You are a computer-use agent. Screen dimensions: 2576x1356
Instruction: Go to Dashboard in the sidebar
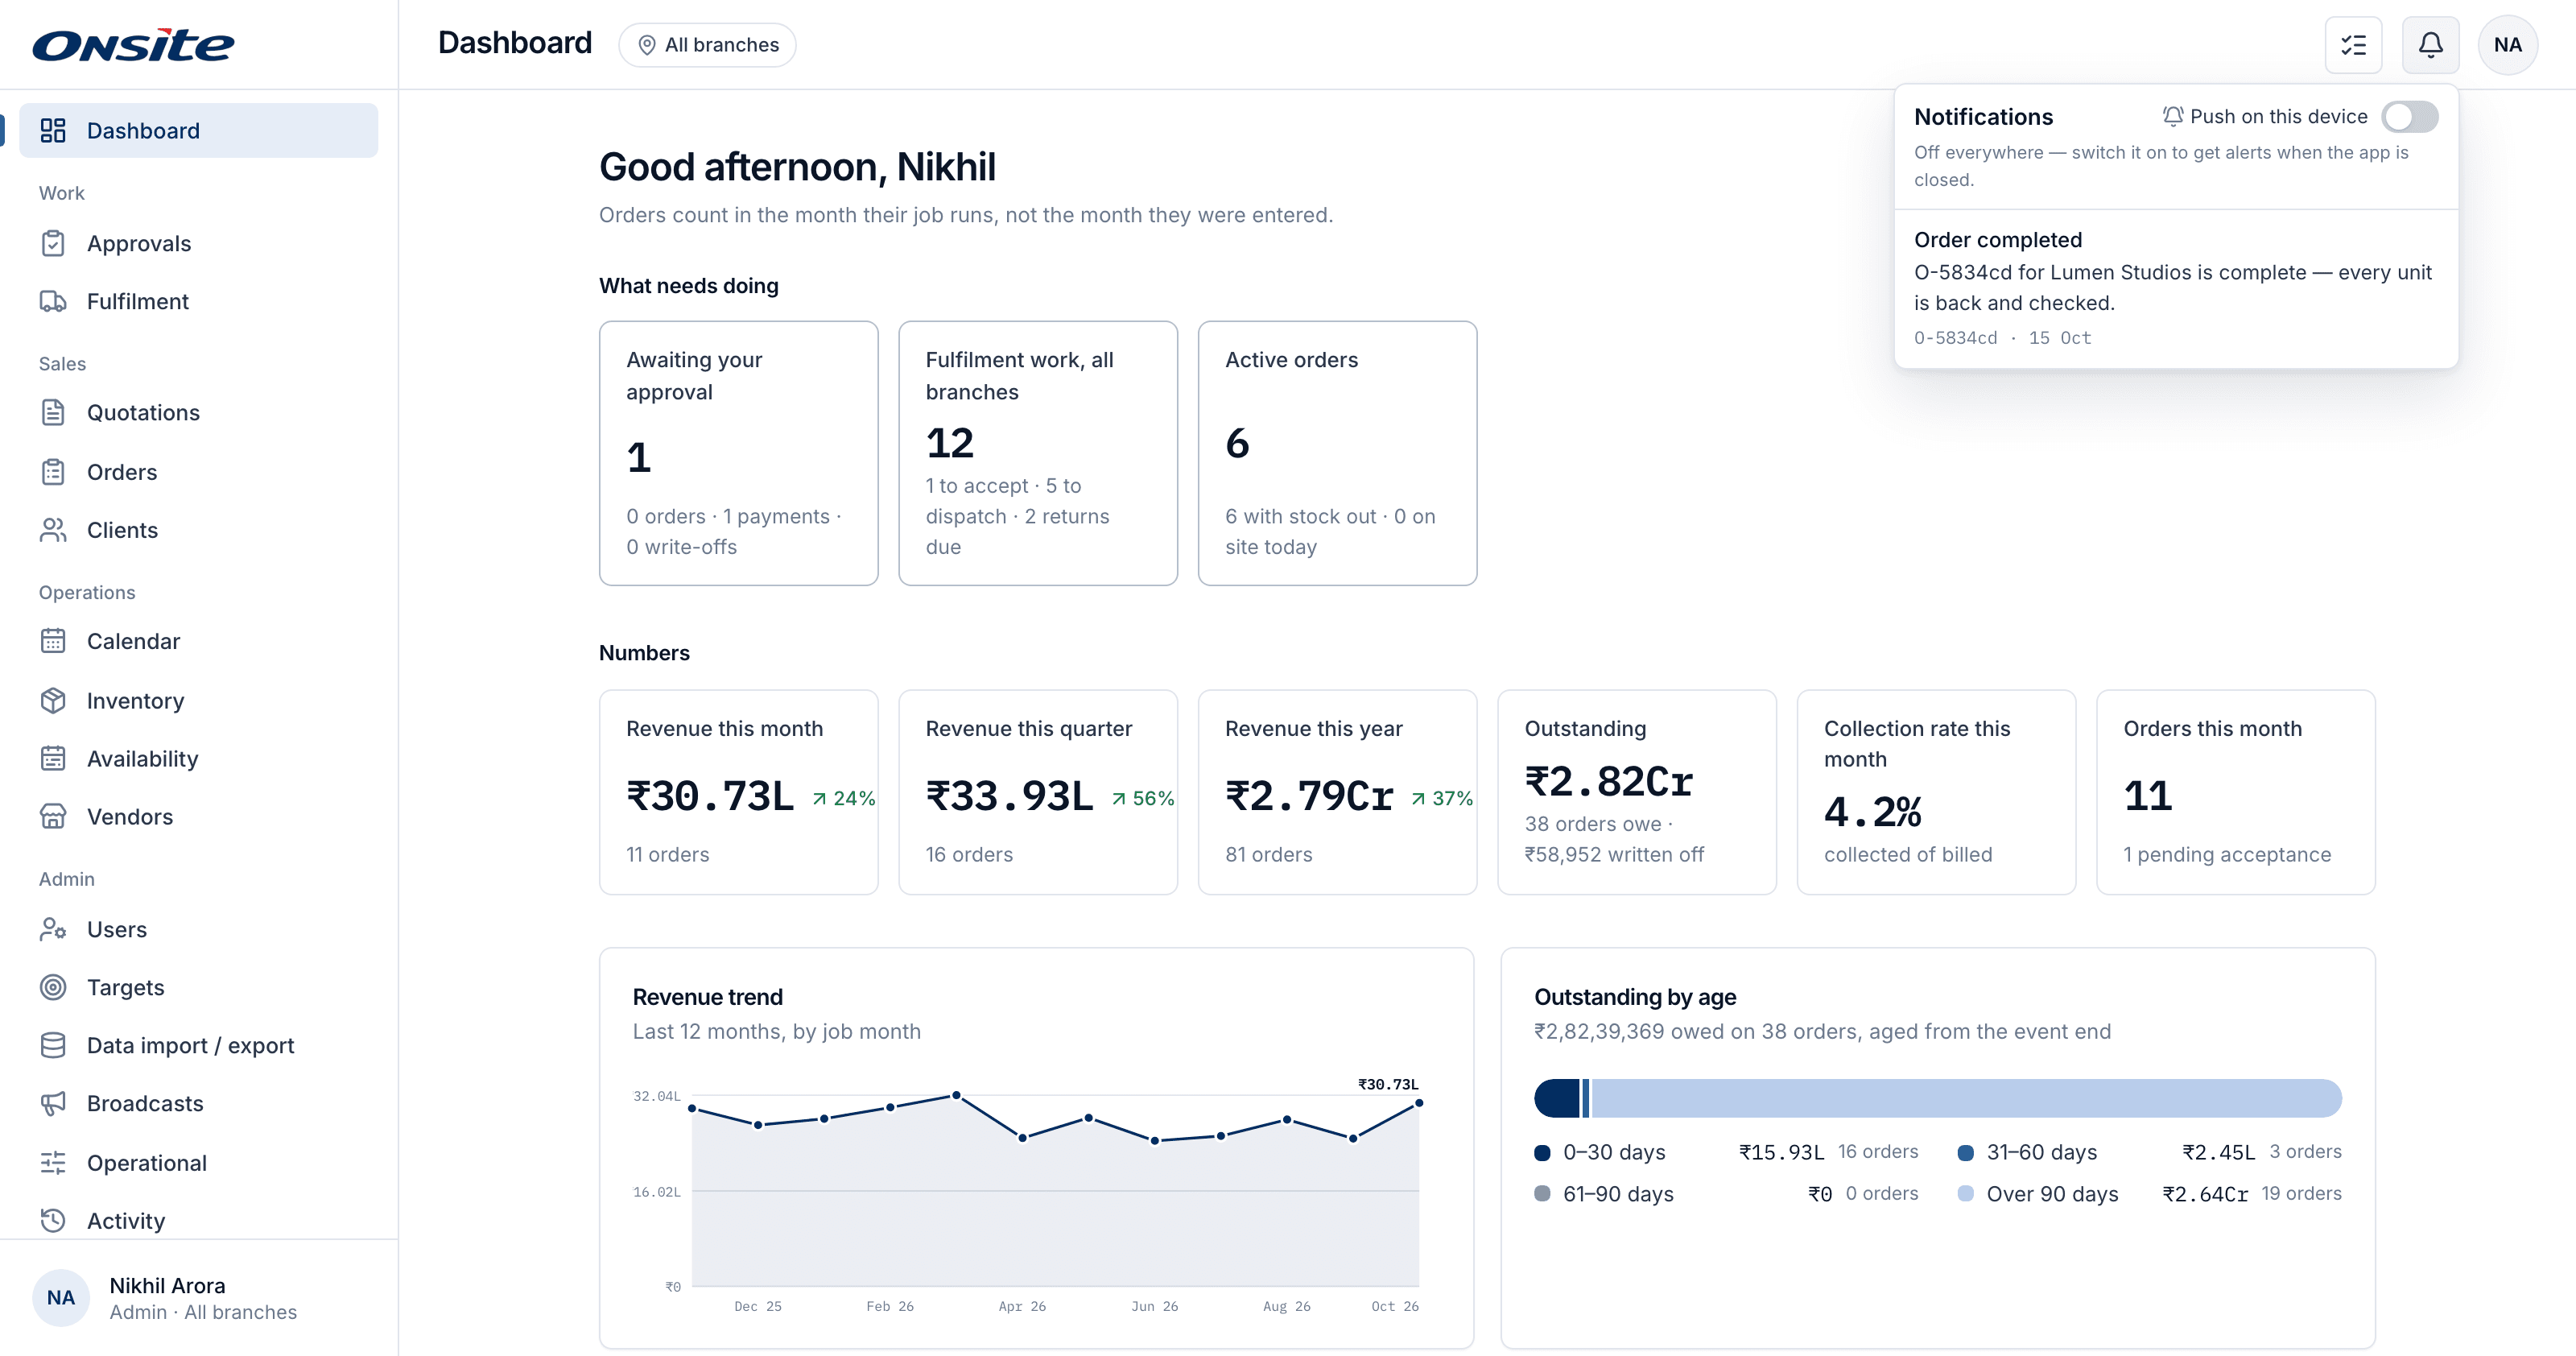point(199,130)
